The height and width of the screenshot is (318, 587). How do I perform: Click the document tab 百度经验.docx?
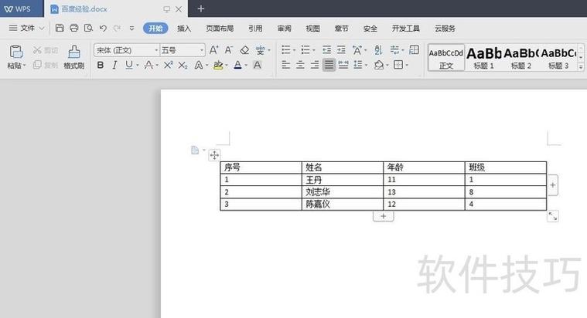[x=84, y=9]
